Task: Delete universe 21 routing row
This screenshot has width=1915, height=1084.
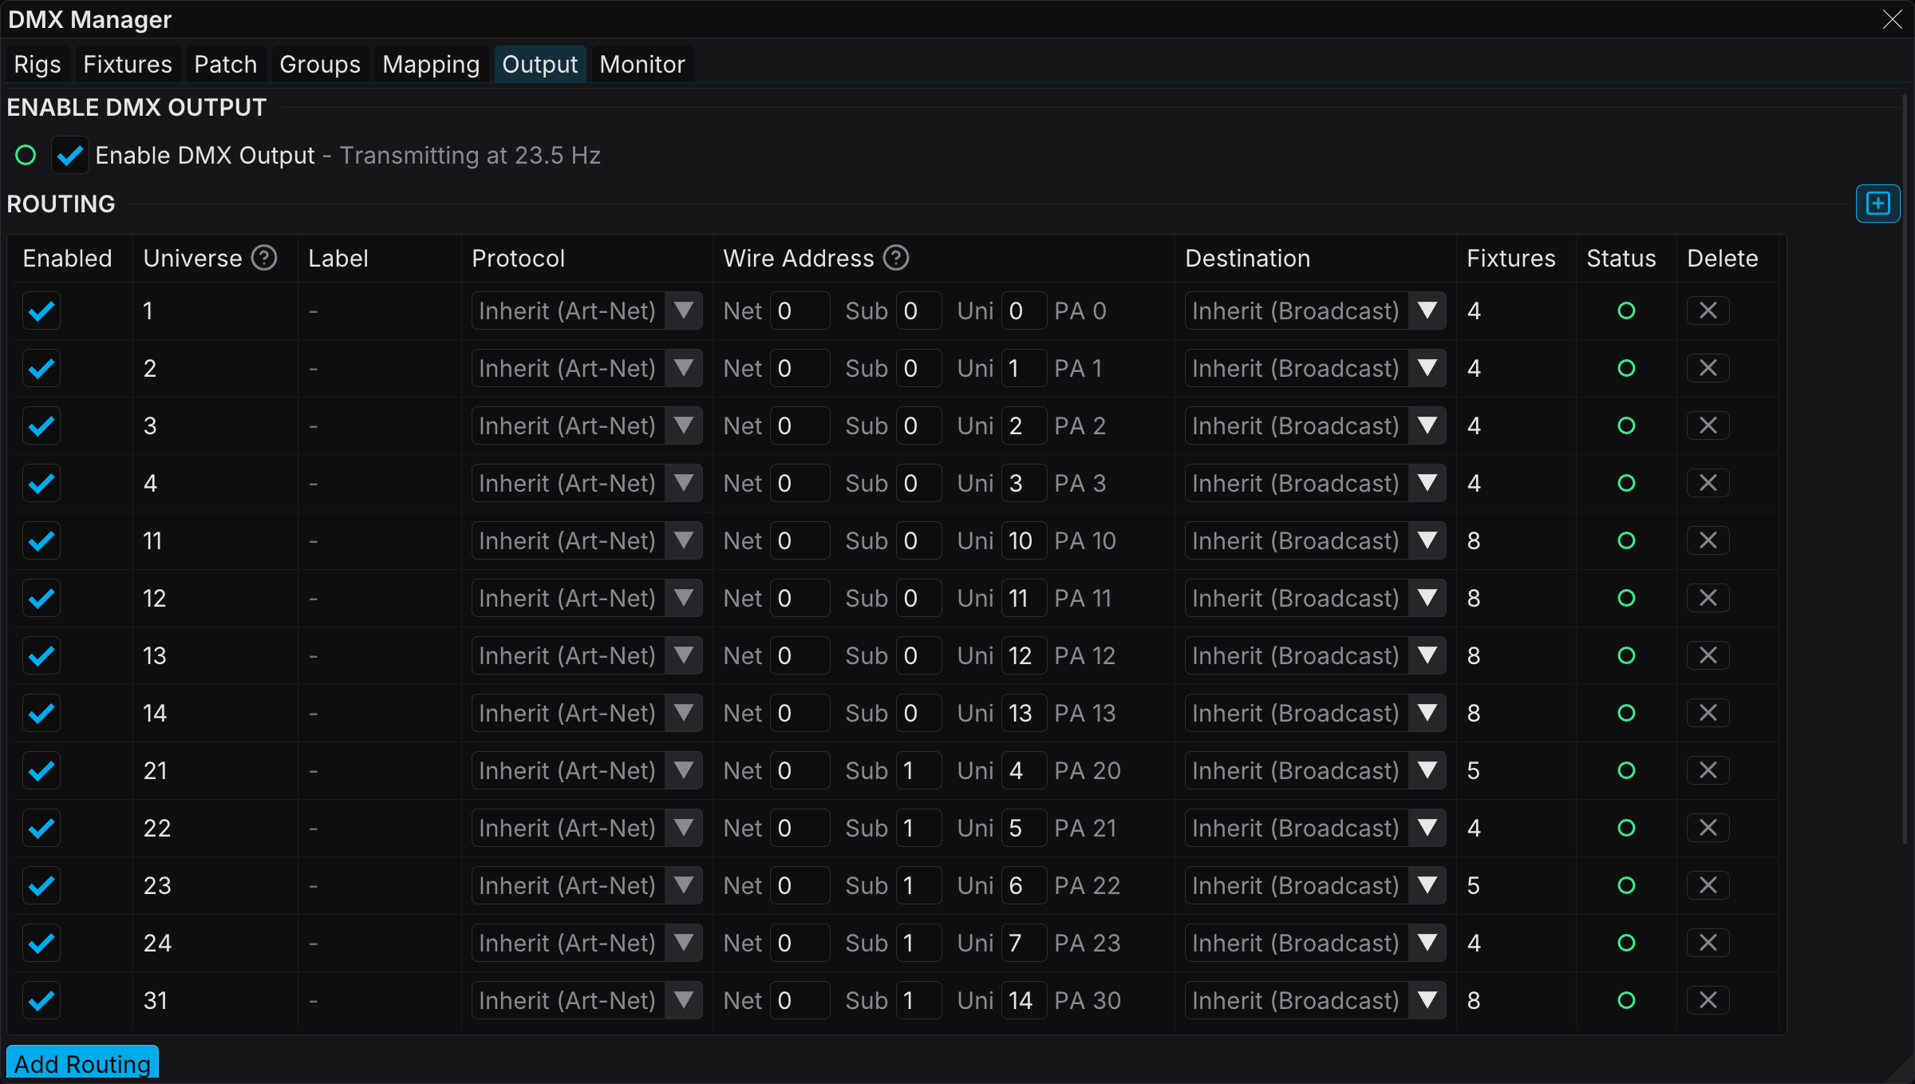Action: [1708, 770]
